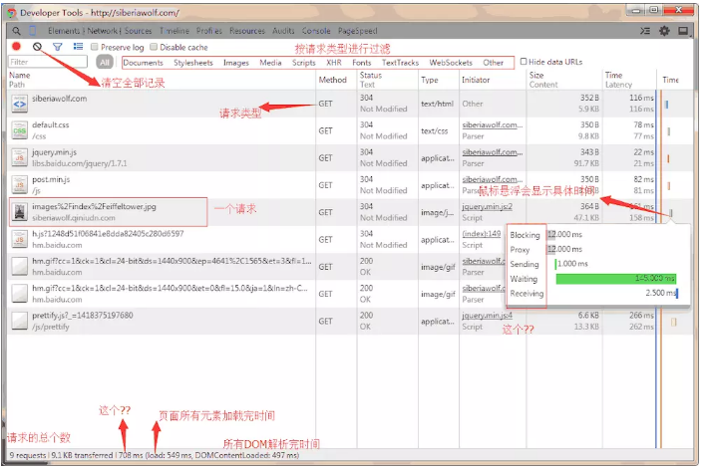Show the console drawer icon
Screen dimensions: 706x468
pos(646,31)
